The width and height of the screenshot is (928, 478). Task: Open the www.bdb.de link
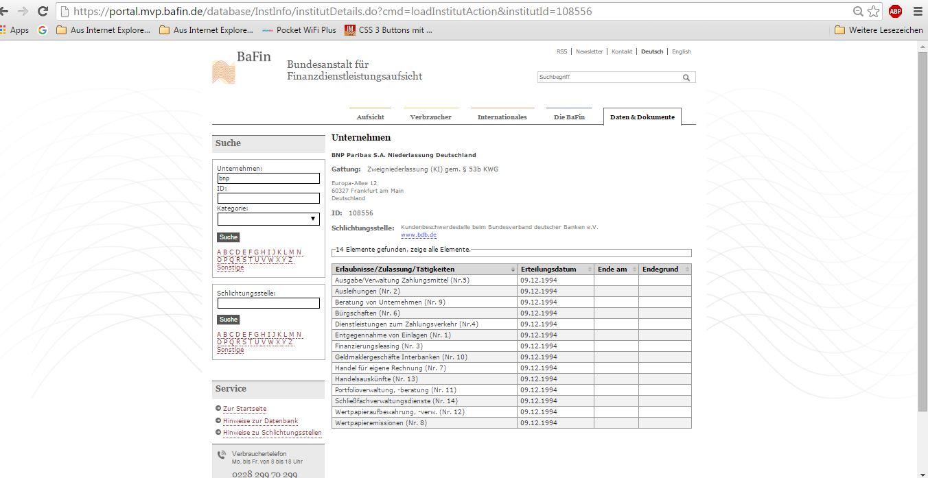[x=419, y=235]
